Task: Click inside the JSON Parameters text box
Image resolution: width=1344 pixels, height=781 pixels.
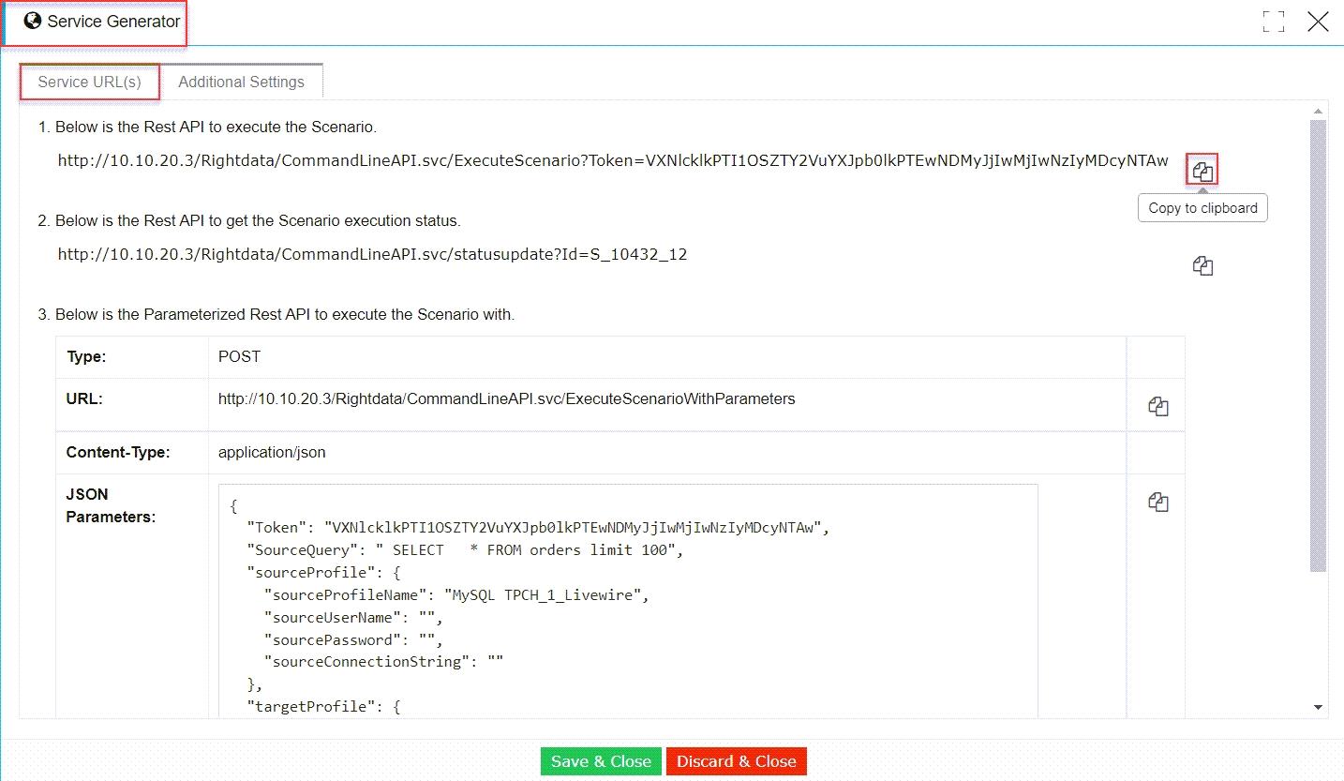Action: click(x=628, y=602)
